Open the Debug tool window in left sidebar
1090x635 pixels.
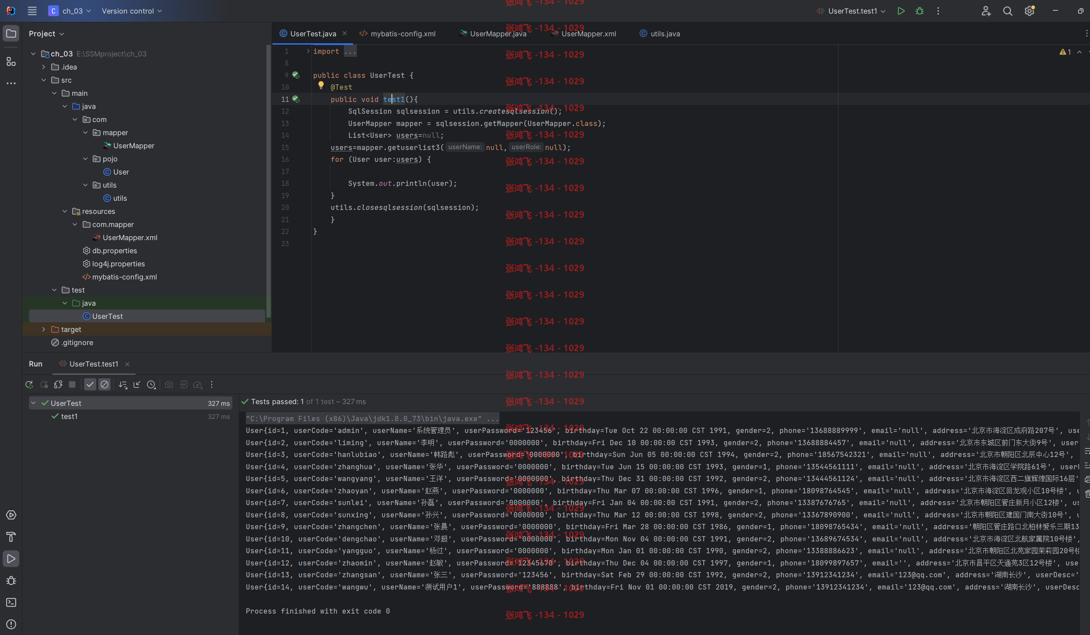(11, 581)
